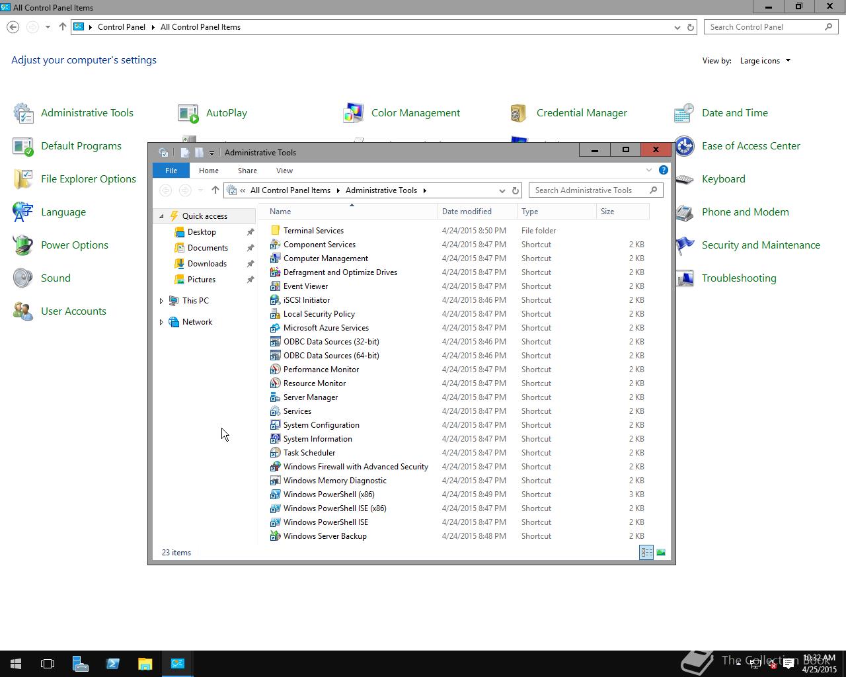Open Administrative Tools icon in Control Panel

[23, 113]
